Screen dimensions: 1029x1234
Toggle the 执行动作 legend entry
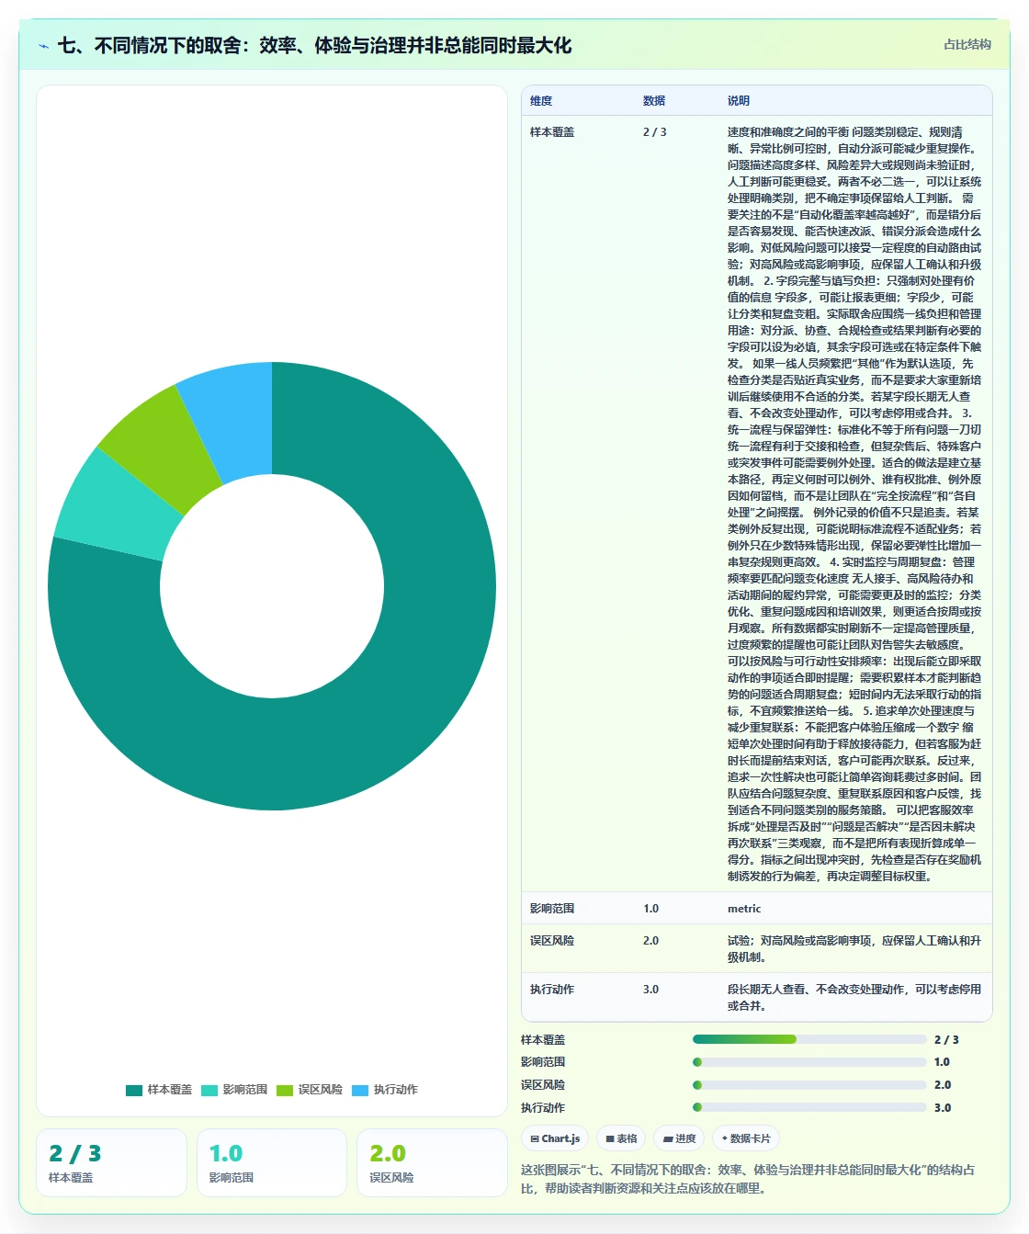point(385,1090)
